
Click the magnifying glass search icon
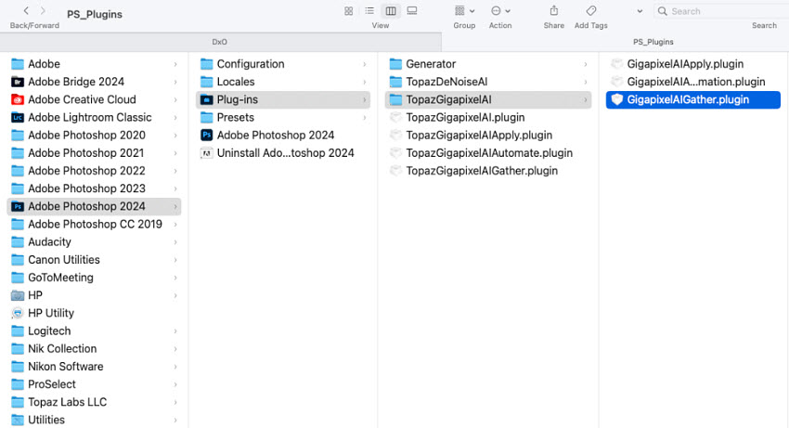(x=663, y=11)
